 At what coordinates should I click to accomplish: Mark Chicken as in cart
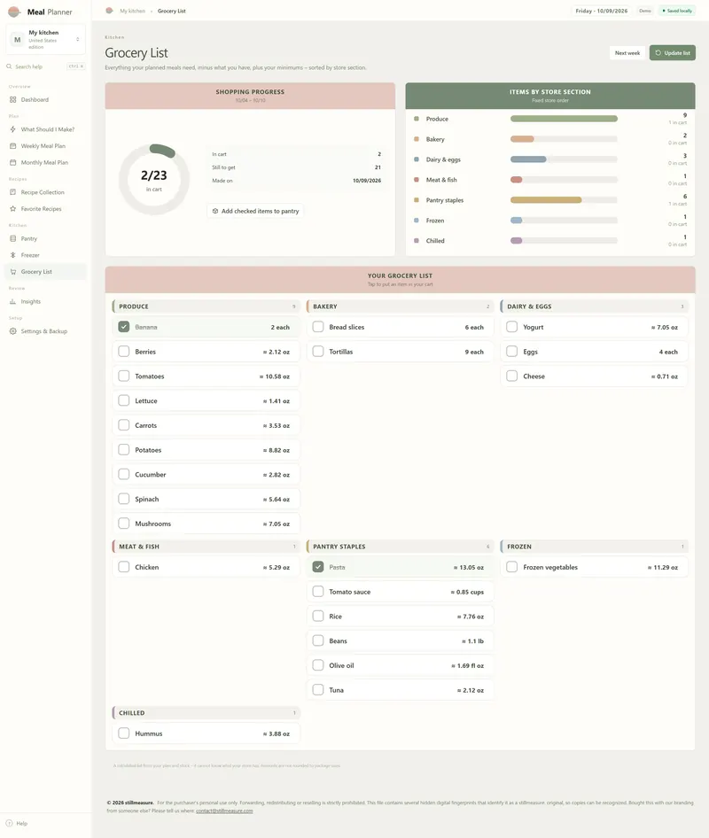click(x=123, y=567)
